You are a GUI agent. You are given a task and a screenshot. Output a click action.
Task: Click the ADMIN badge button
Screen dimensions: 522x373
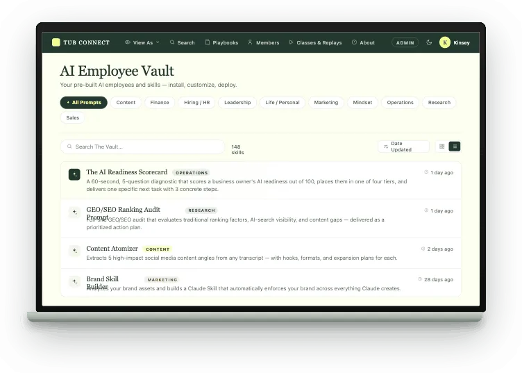coord(405,42)
